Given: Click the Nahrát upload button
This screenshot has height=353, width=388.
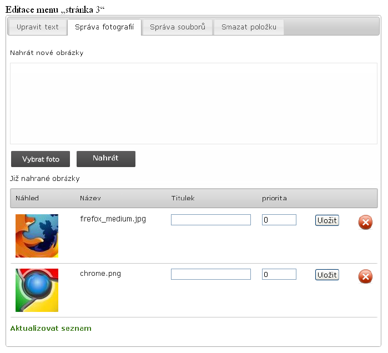Looking at the screenshot, I should click(106, 159).
